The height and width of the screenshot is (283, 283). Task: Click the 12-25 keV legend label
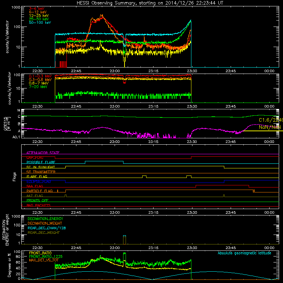tap(39, 16)
